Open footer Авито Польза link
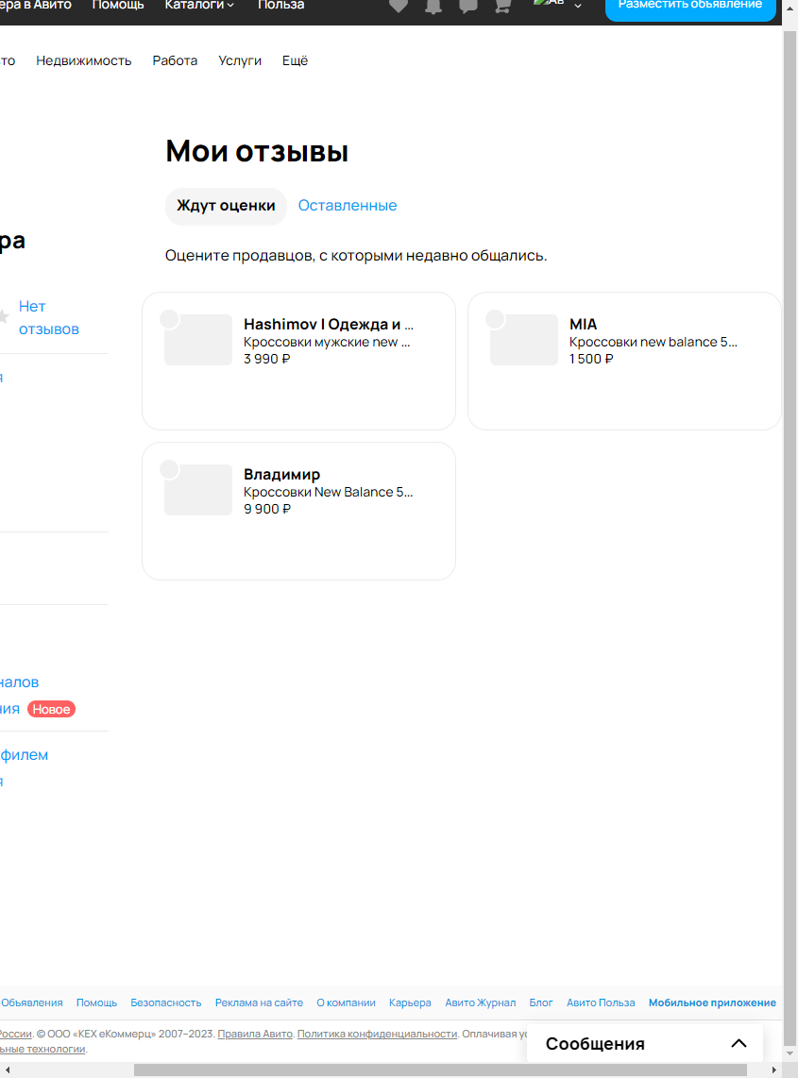 (601, 1002)
